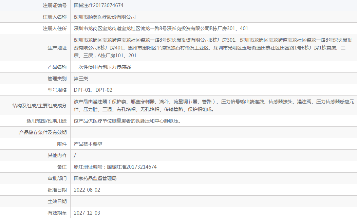Click the 生产地址 label
Screen dimensions: 357x218
57,48
